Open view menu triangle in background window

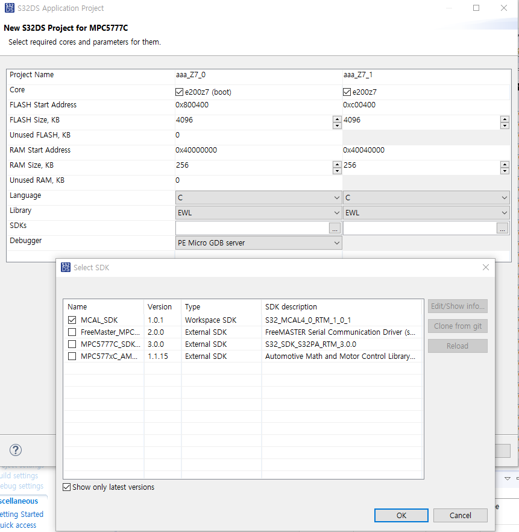pyautogui.click(x=508, y=479)
